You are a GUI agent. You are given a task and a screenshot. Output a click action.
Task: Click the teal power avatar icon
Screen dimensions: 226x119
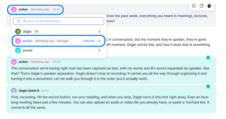18,51
